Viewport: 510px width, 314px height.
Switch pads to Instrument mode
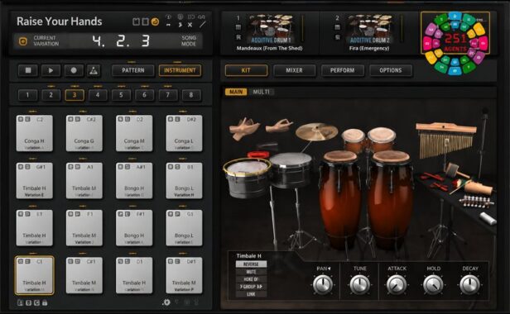[180, 70]
